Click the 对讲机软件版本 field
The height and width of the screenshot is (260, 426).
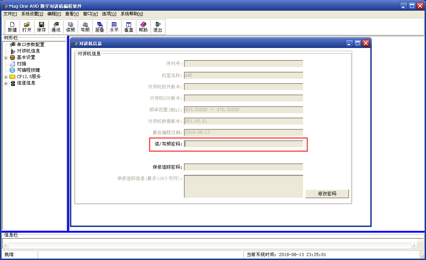pyautogui.click(x=244, y=87)
